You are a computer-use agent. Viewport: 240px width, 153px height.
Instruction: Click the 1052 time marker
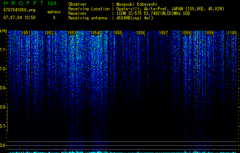pos(49,33)
